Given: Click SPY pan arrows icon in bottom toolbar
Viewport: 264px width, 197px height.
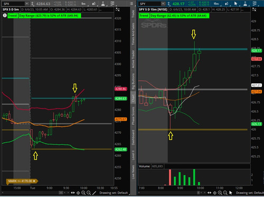Looking at the screenshot, I should pyautogui.click(x=210, y=193).
